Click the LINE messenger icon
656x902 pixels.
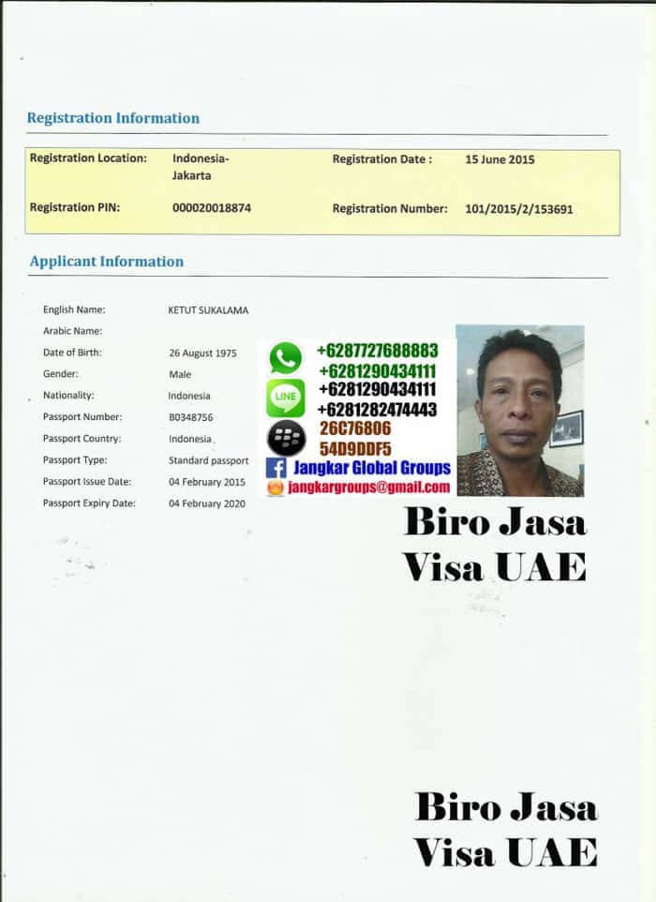pyautogui.click(x=286, y=398)
